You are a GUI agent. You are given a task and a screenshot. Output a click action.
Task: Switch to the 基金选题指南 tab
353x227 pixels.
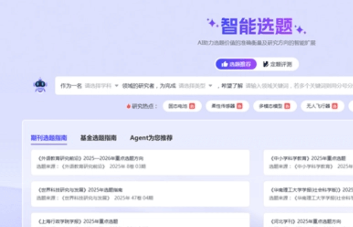tap(98, 138)
